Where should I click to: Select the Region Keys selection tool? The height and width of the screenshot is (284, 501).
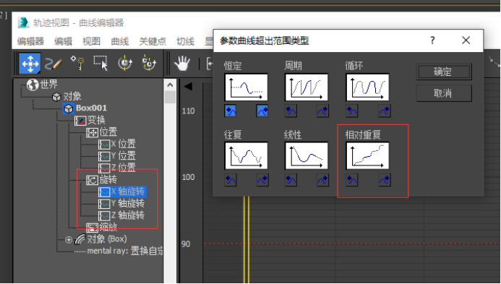click(x=101, y=63)
